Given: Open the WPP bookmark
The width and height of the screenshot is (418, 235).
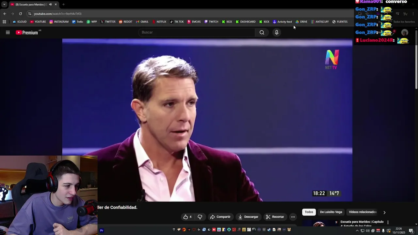Looking at the screenshot, I should [92, 22].
